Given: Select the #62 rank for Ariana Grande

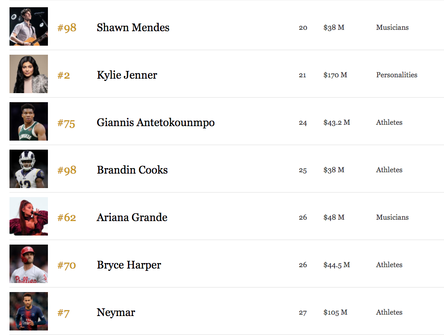Looking at the screenshot, I should pos(67,218).
